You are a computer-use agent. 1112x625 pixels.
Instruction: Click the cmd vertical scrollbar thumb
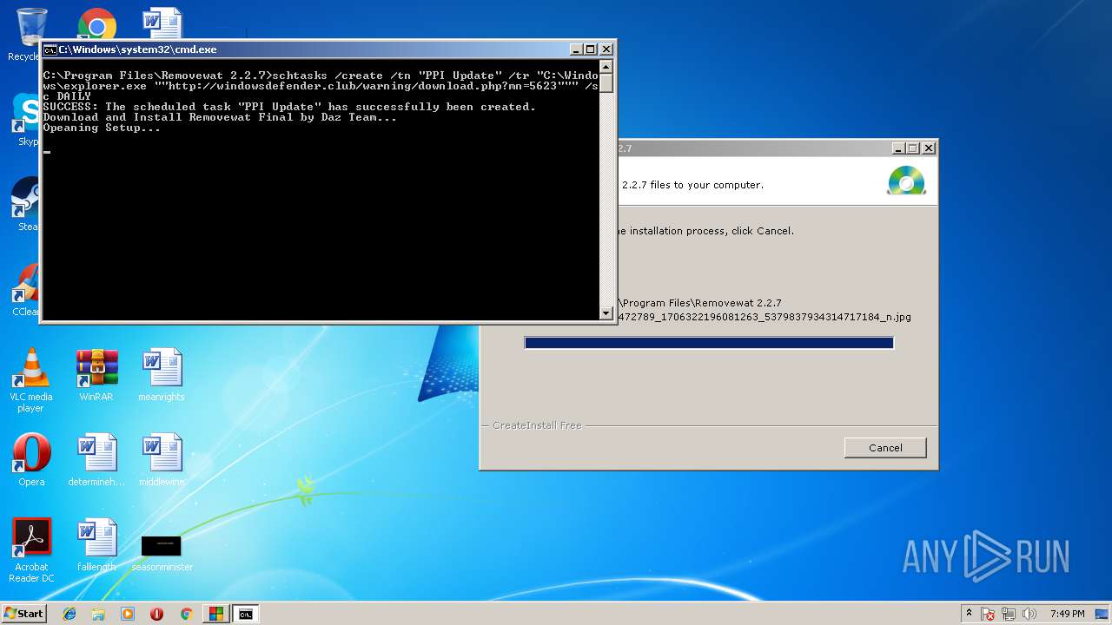click(606, 83)
